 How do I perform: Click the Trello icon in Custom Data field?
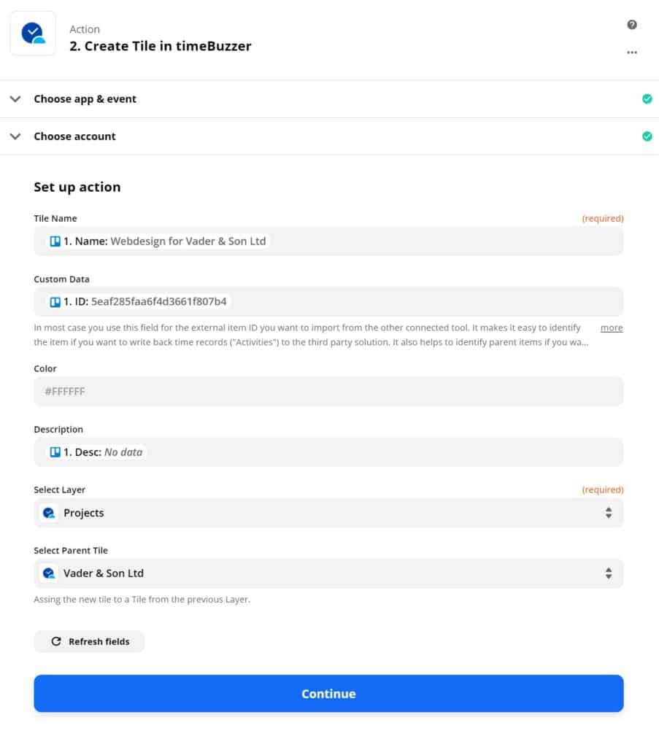click(x=55, y=301)
